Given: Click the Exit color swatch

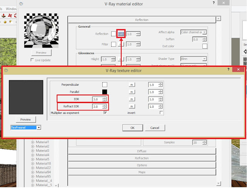Looking at the screenshot, I should (x=205, y=46).
